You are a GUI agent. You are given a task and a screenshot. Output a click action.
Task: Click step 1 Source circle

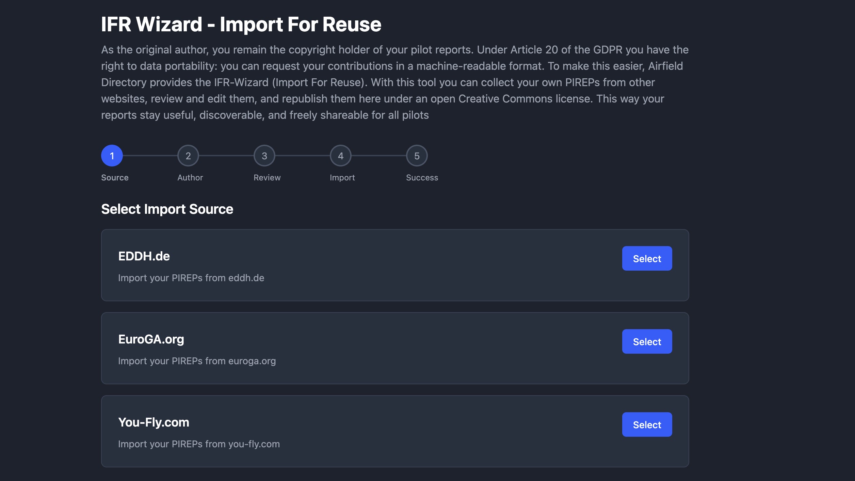click(112, 156)
